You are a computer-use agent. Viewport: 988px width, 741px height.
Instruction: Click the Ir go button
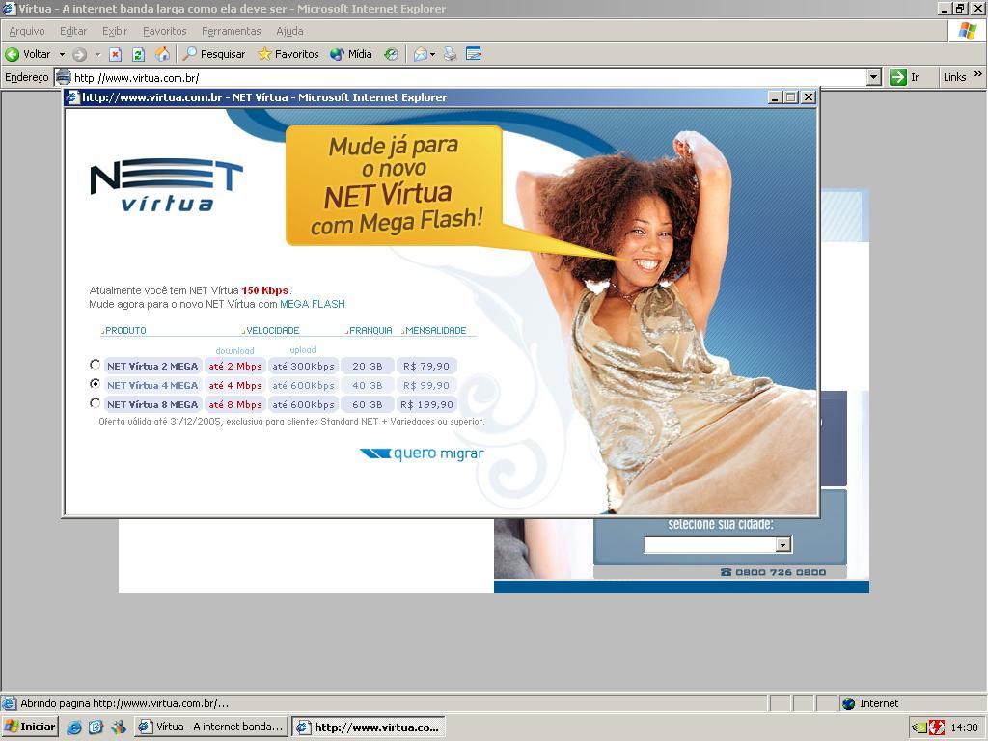pos(905,77)
